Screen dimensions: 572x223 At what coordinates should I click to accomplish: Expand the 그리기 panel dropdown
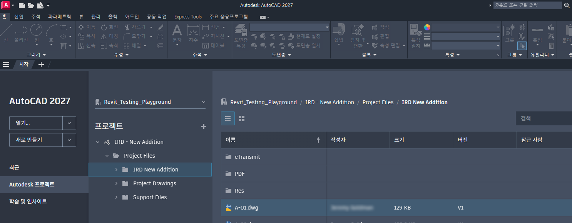tap(37, 55)
